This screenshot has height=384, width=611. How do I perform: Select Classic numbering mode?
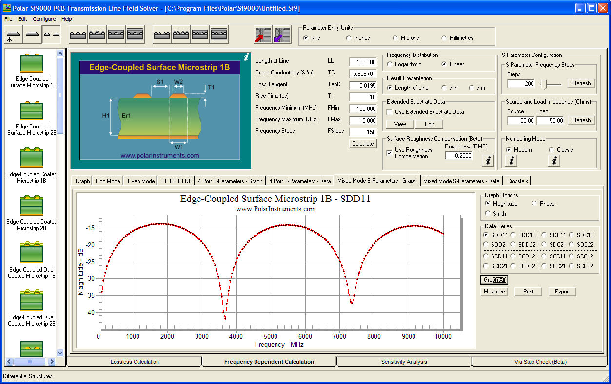[552, 150]
